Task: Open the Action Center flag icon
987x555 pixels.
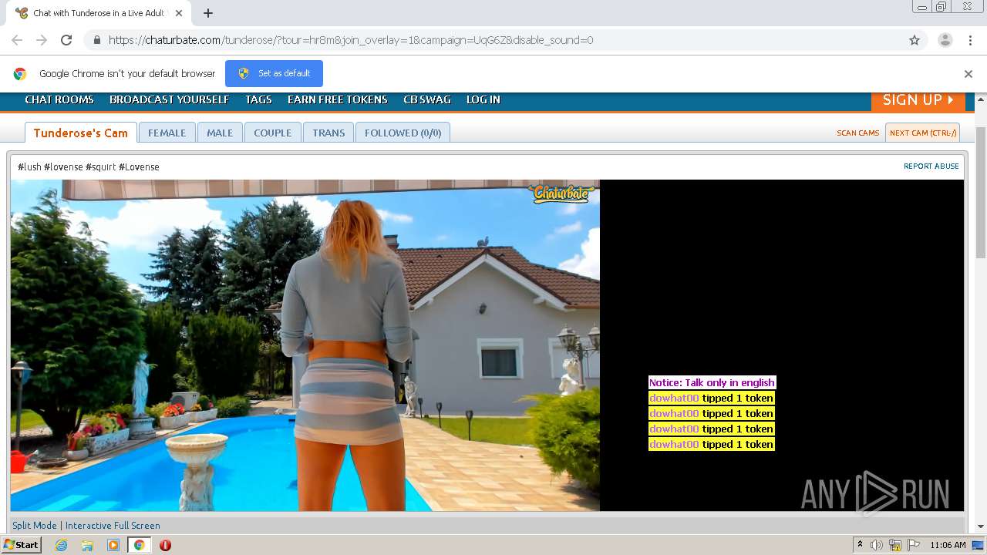Action: (914, 545)
